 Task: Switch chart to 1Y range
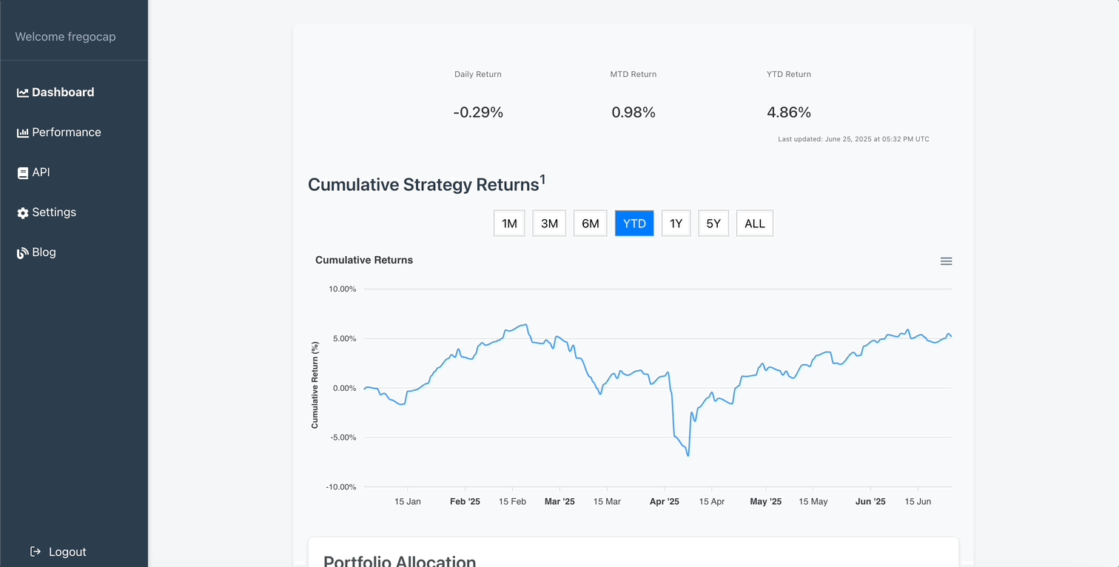[676, 224]
